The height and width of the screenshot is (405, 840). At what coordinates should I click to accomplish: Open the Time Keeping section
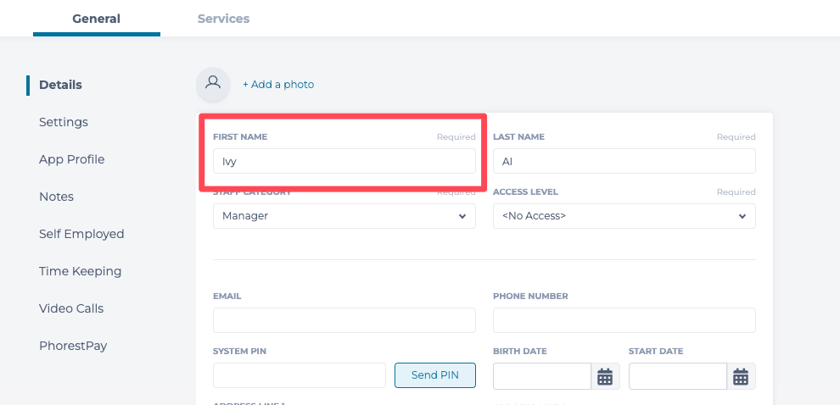[x=80, y=271]
